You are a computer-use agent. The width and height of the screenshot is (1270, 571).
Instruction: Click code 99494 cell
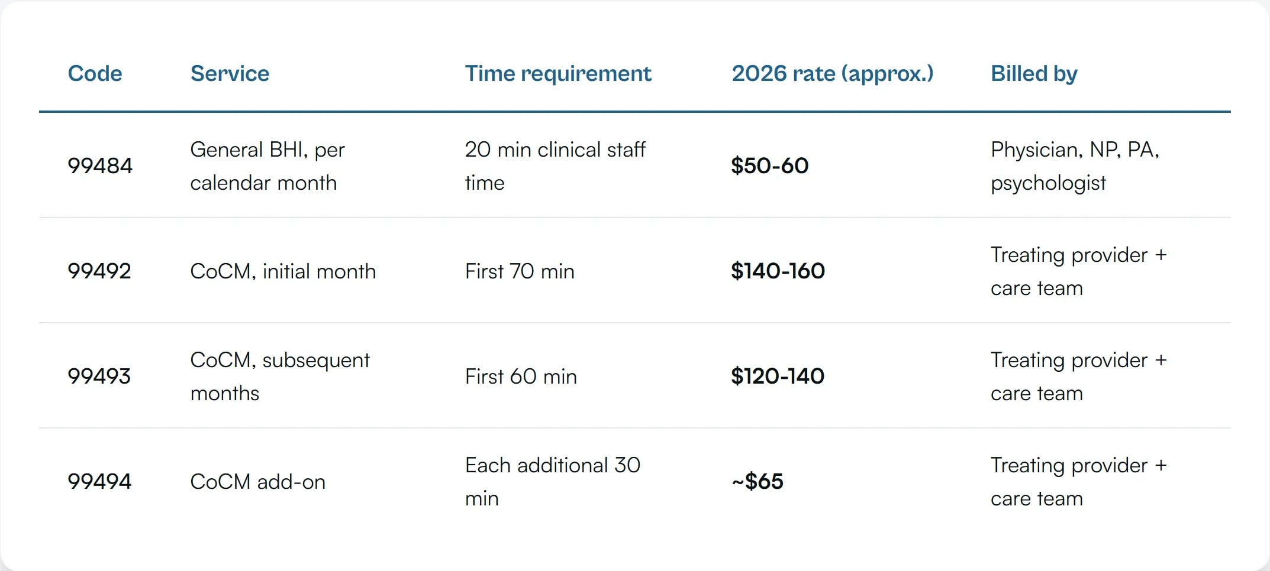pyautogui.click(x=99, y=481)
